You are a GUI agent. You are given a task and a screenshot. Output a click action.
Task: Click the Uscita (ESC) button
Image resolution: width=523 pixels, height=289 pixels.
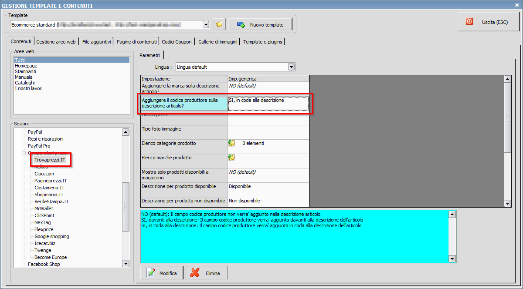pyautogui.click(x=489, y=22)
